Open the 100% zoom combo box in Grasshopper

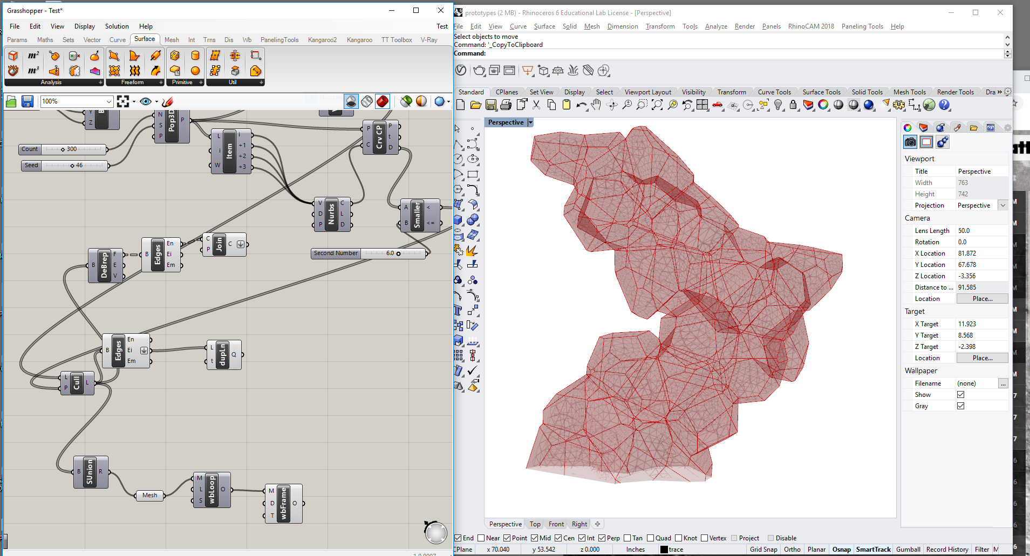(x=76, y=101)
